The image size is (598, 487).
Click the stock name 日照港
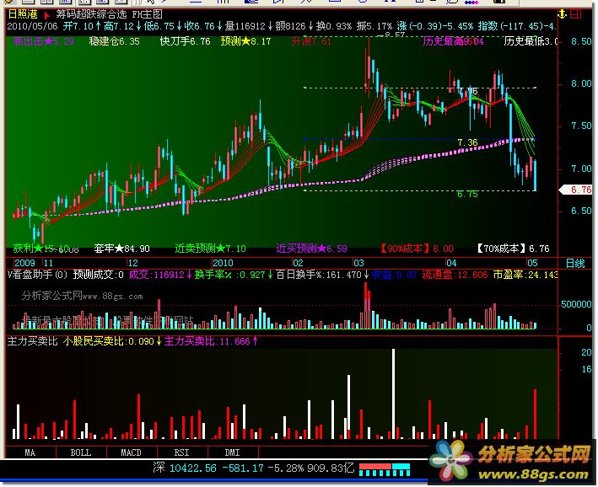(x=23, y=14)
